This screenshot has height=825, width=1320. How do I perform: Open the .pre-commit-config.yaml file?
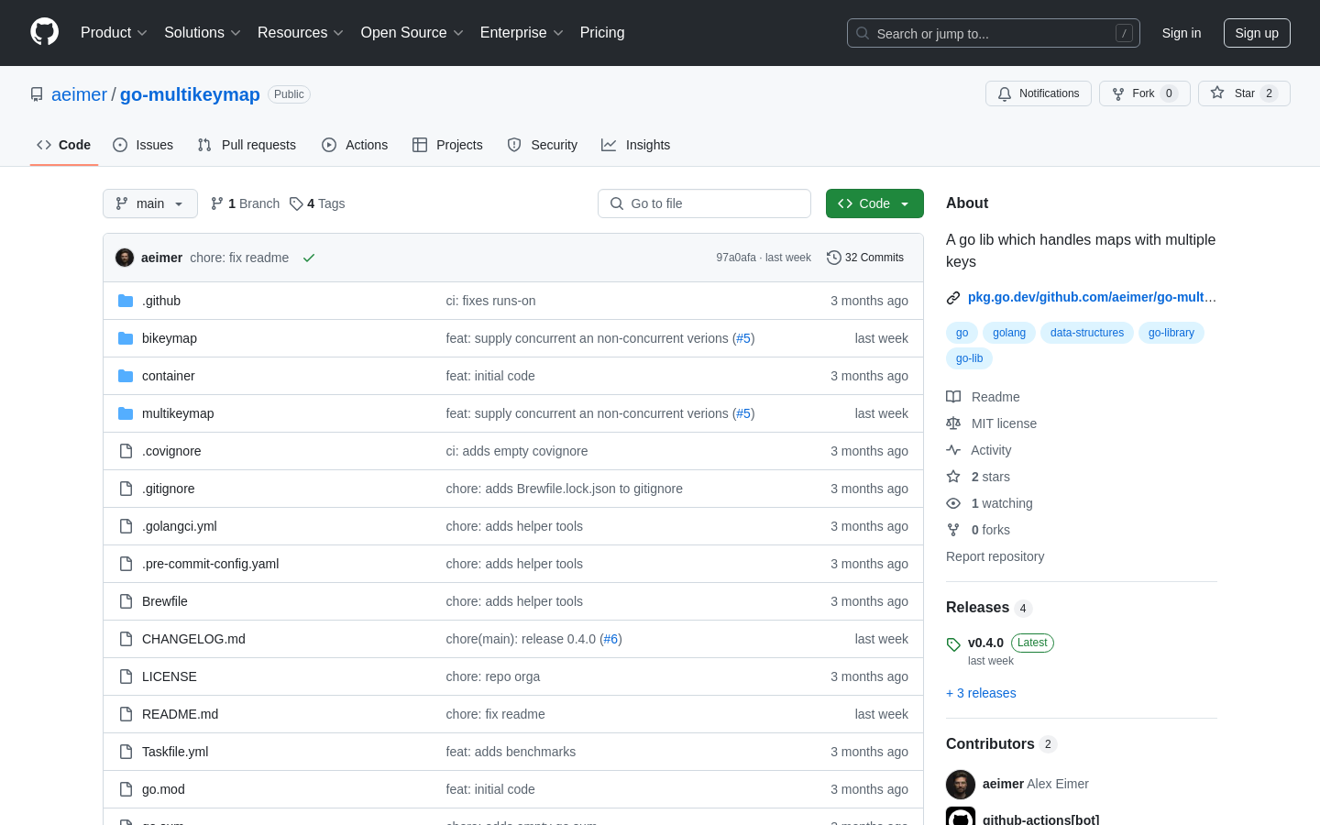click(x=210, y=564)
